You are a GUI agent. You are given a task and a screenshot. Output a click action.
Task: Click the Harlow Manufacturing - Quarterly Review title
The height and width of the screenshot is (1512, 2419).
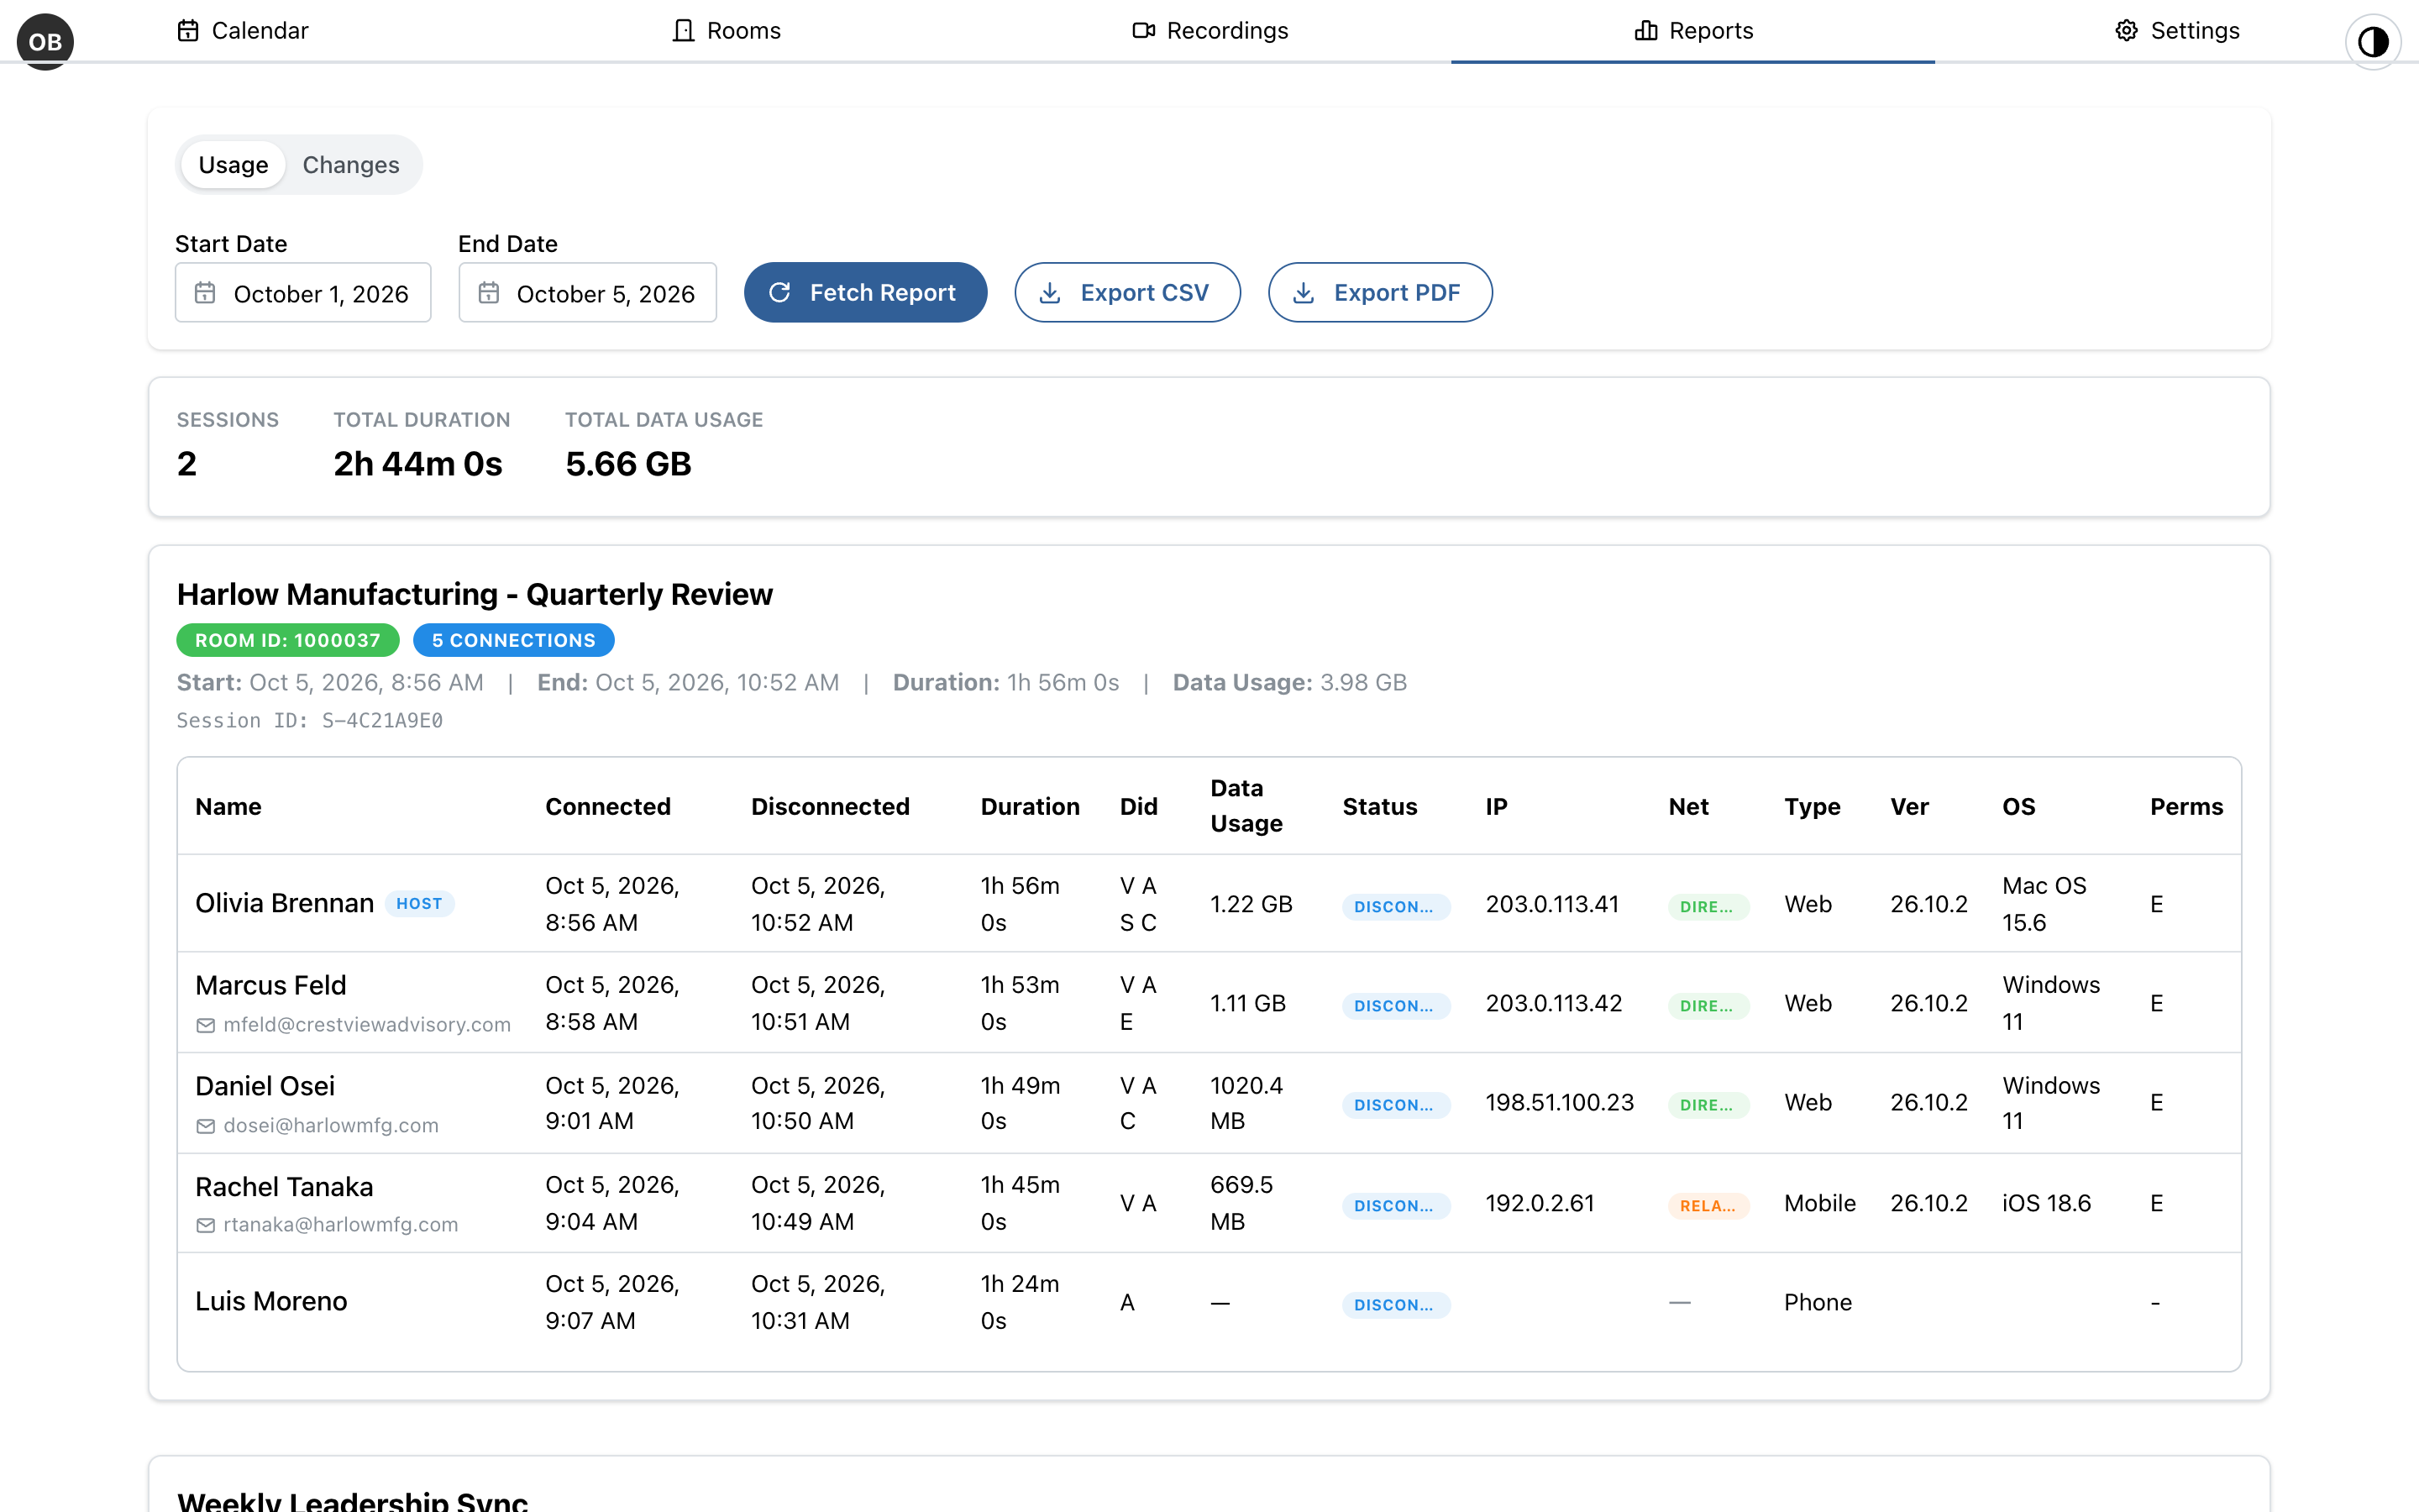[x=475, y=594]
